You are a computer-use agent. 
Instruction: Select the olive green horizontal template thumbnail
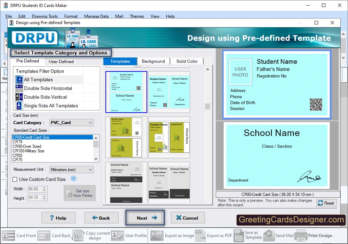(126, 137)
